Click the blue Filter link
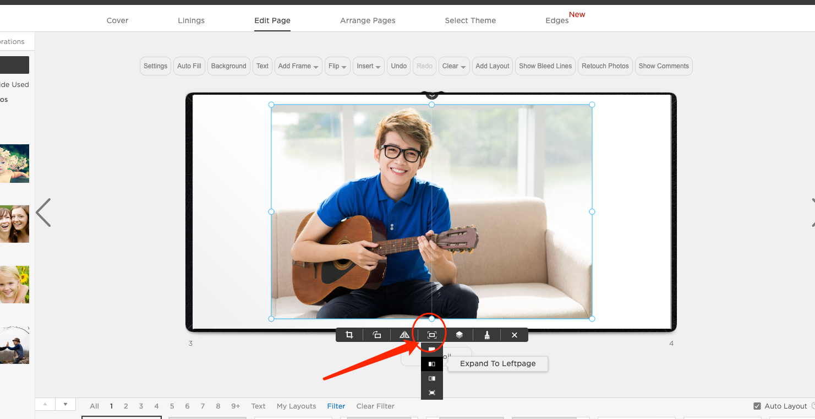This screenshot has width=815, height=419. click(336, 406)
